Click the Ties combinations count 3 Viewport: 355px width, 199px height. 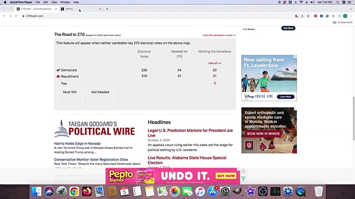[214, 83]
